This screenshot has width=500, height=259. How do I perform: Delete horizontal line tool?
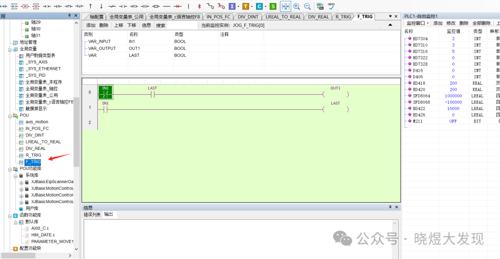(178, 6)
